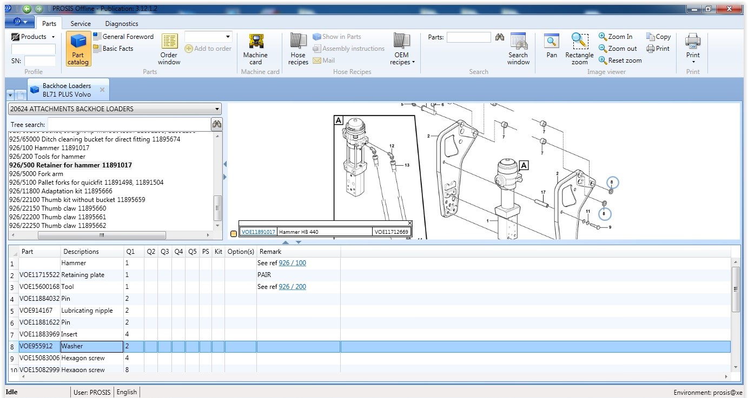
Task: Open the Order window
Action: [169, 49]
